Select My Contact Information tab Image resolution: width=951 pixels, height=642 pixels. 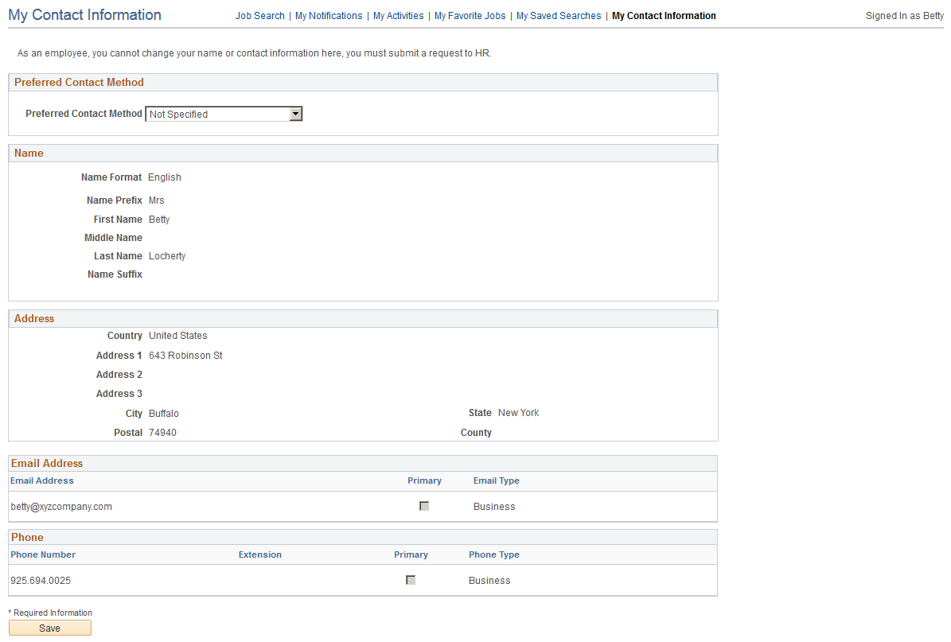coord(664,16)
